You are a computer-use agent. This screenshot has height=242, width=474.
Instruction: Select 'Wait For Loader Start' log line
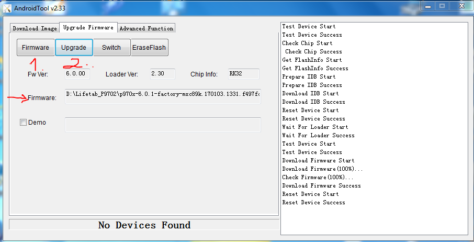tap(315, 127)
